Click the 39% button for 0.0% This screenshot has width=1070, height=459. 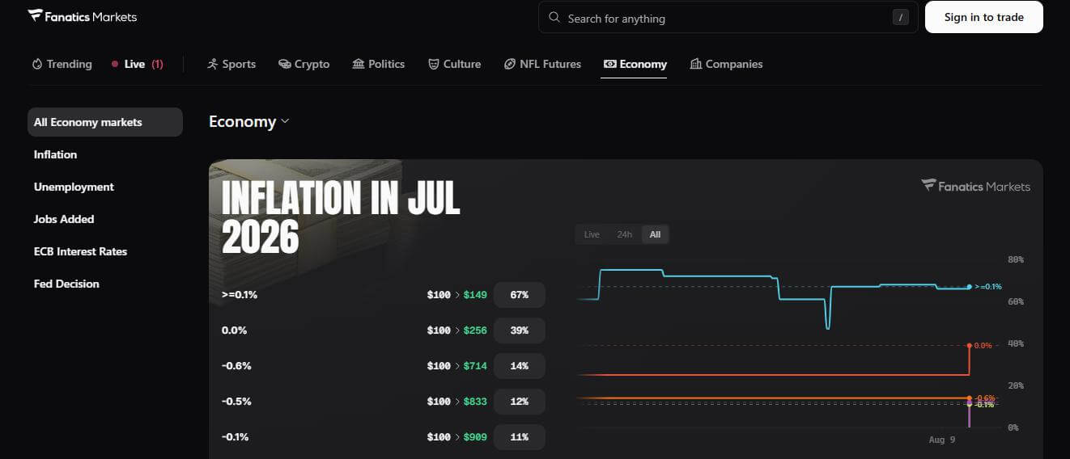520,331
